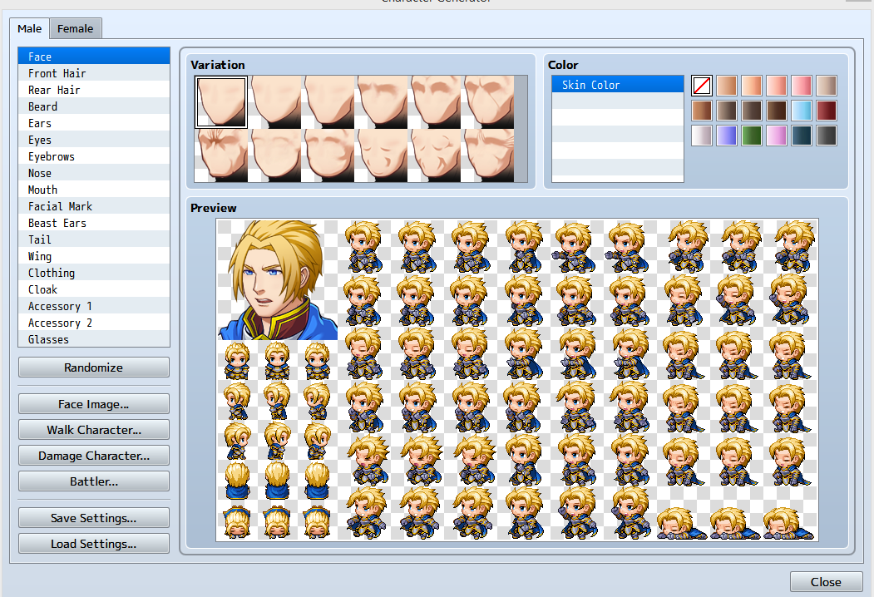Click Save Settings... button
This screenshot has width=874, height=597.
(x=94, y=518)
